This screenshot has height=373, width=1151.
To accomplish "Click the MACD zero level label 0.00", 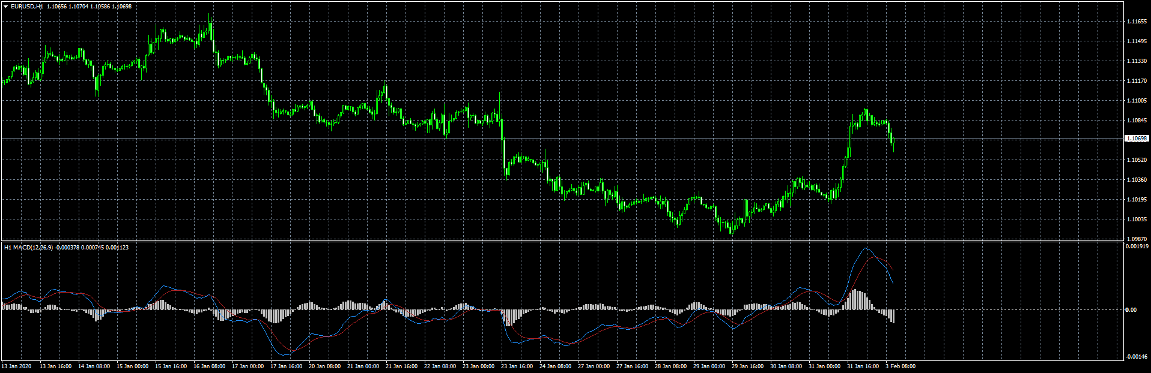I will pos(1131,310).
